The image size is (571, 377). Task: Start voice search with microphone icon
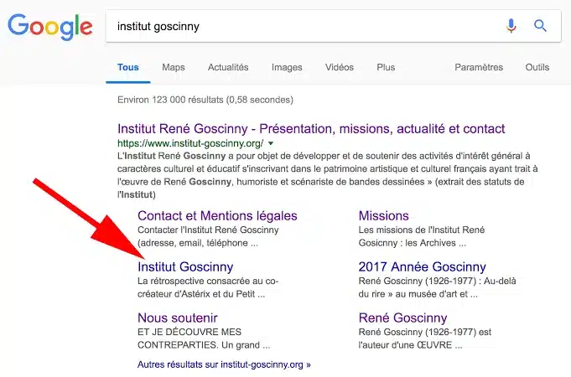[511, 26]
